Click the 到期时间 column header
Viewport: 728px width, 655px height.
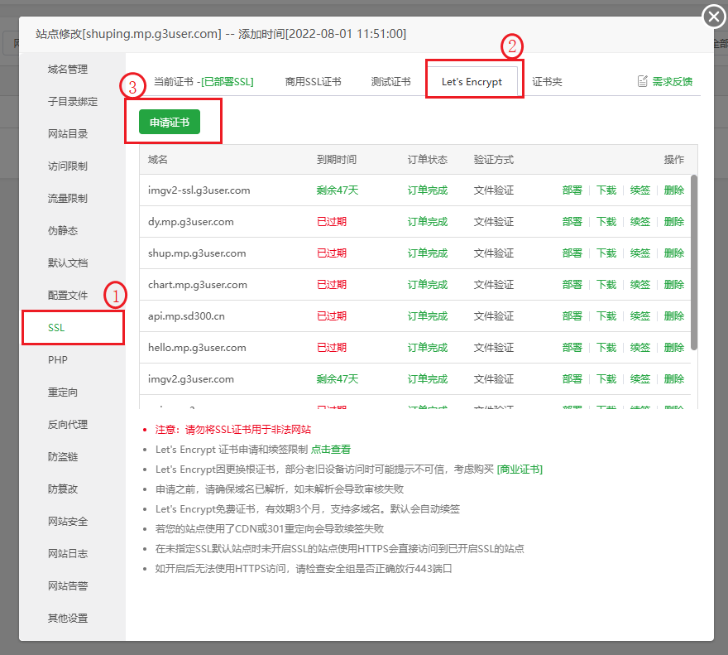(x=337, y=160)
